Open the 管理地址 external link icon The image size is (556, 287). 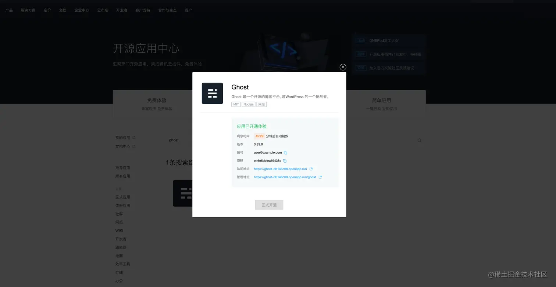point(320,177)
